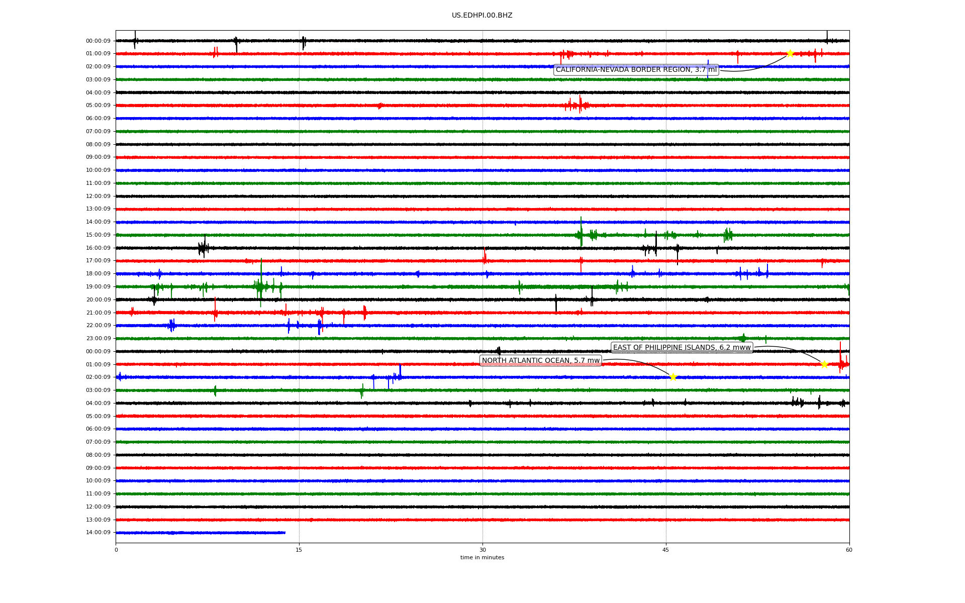The height and width of the screenshot is (603, 965).
Task: Click the x-axis tick label 45
Action: [666, 550]
